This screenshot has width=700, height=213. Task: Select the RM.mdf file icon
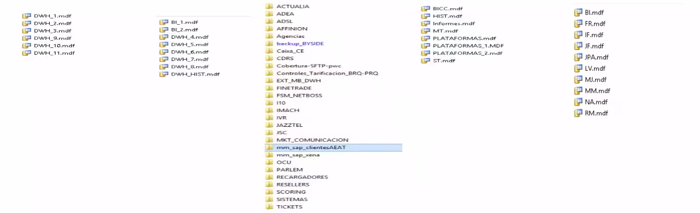pyautogui.click(x=578, y=113)
